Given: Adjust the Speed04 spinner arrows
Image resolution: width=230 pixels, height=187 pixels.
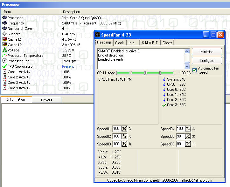Looking at the screenshot, I should pyautogui.click(x=188, y=129).
